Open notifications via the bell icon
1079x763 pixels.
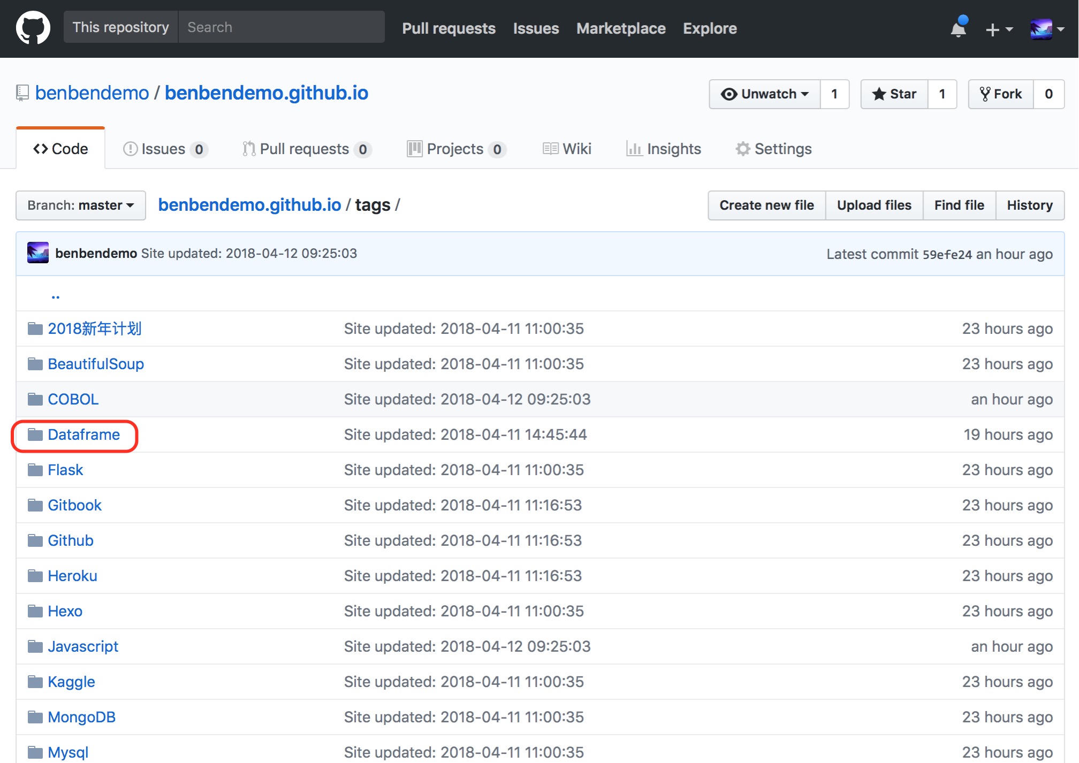(958, 29)
